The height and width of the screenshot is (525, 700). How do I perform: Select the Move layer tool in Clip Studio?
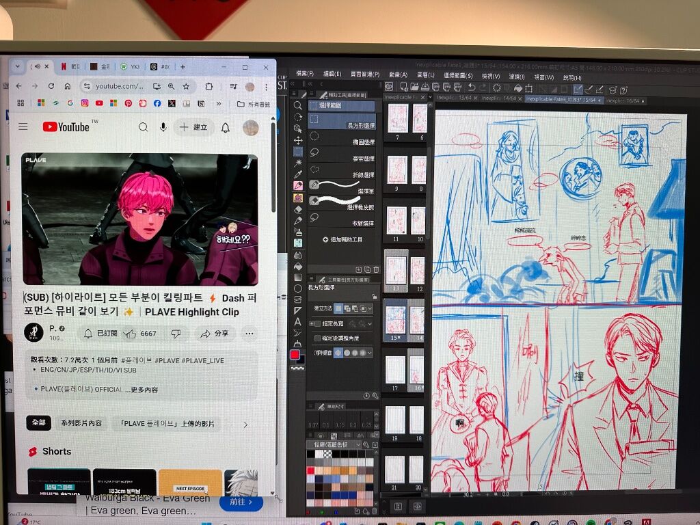click(298, 140)
